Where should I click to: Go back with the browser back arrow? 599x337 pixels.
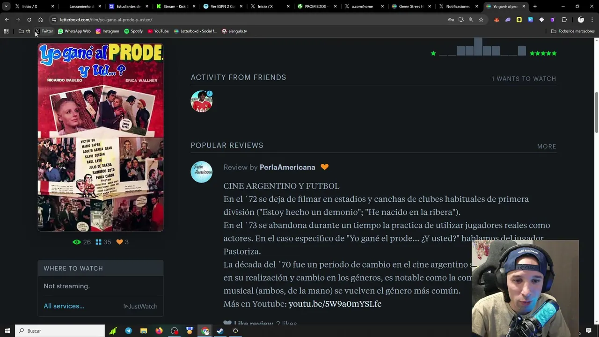click(7, 20)
